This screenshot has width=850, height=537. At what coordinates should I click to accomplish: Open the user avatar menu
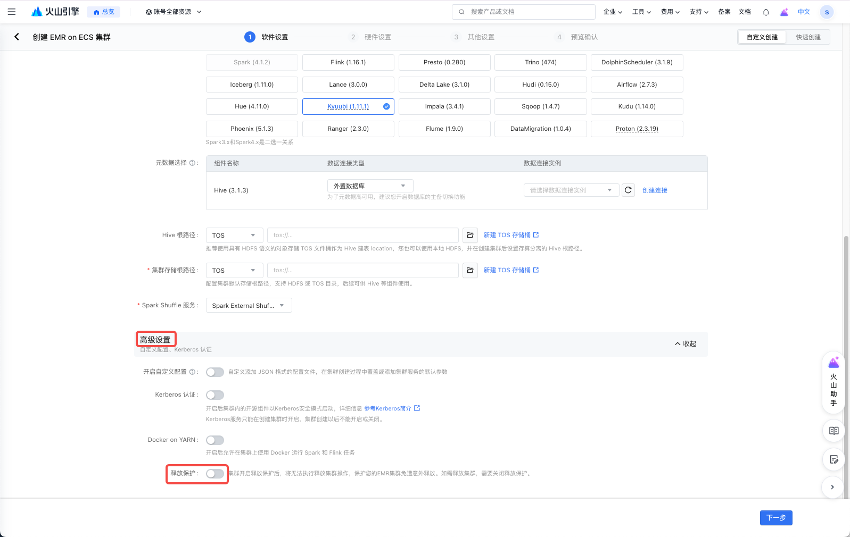pyautogui.click(x=827, y=12)
